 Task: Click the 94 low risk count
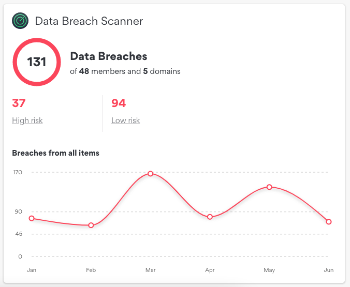coord(119,103)
